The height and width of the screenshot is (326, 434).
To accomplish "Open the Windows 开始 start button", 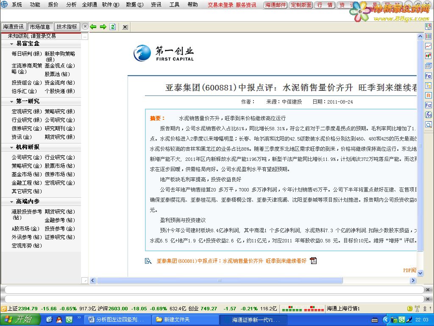I will [x=20, y=320].
